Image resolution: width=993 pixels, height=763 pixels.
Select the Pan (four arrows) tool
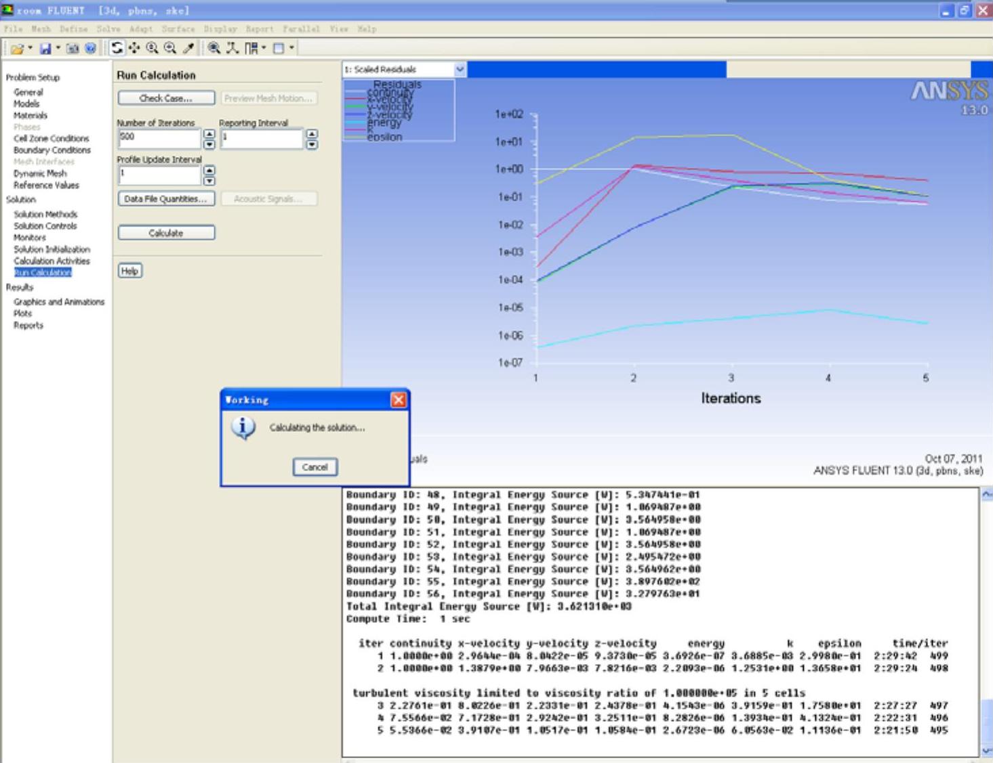134,48
